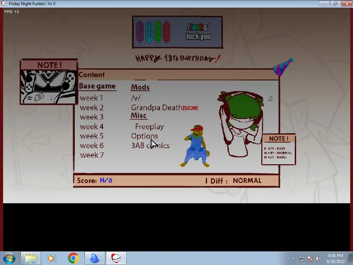Click the party hat icon

(x=283, y=67)
